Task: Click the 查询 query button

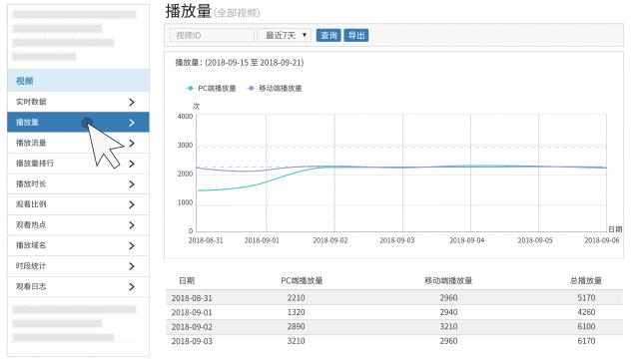Action: [x=328, y=36]
